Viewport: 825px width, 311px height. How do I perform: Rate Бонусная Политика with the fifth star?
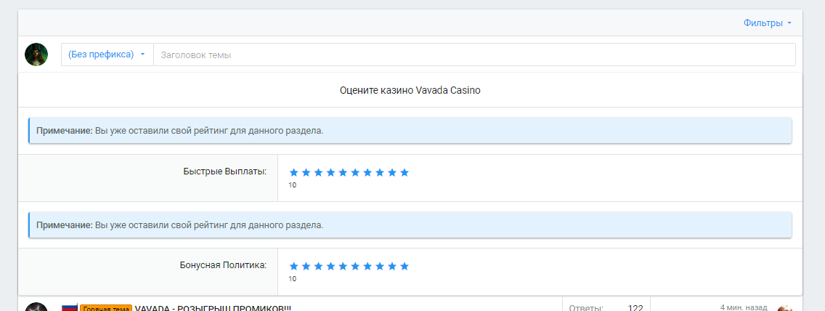click(343, 266)
